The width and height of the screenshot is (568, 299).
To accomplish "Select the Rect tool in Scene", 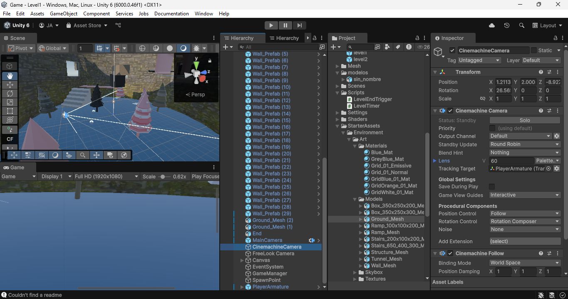I will (x=10, y=111).
